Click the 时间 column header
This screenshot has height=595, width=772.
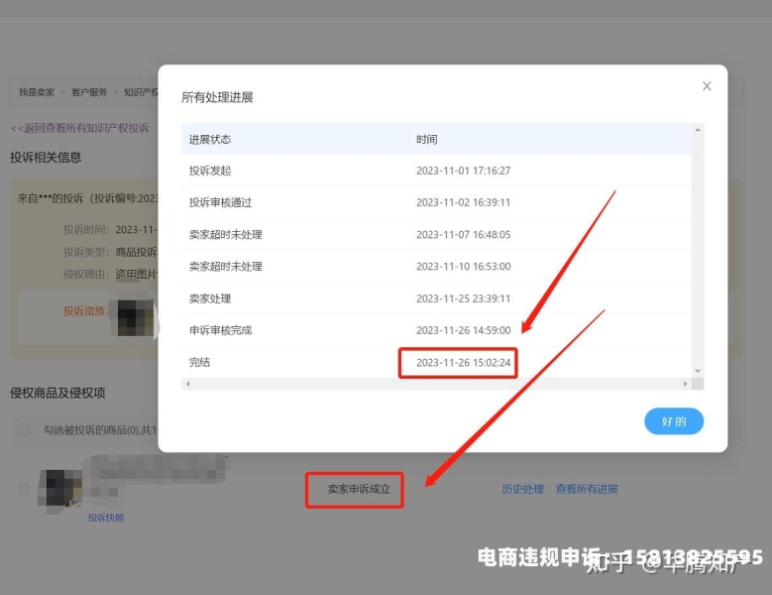tap(550, 140)
